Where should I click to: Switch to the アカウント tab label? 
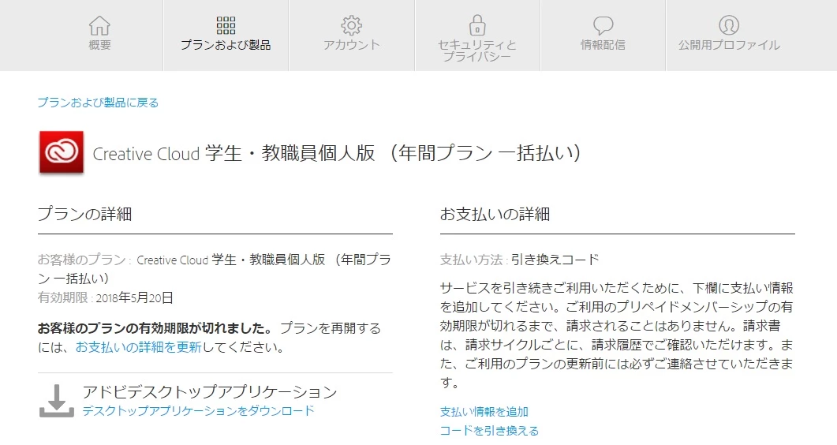[x=351, y=45]
